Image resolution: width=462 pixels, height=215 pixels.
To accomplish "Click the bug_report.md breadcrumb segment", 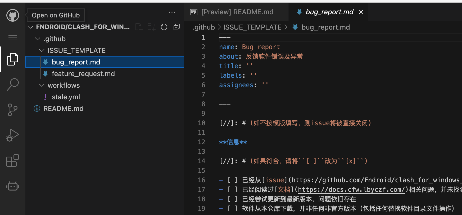I will [325, 27].
